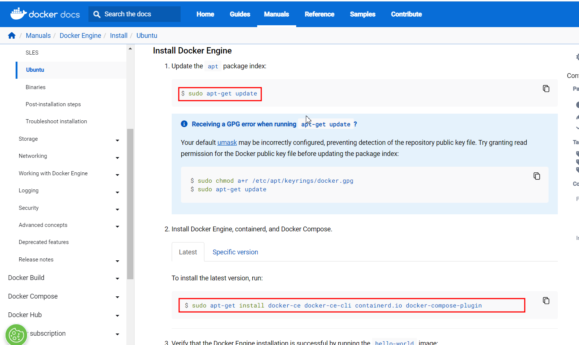The height and width of the screenshot is (345, 579).
Task: Expand the subscription section arrow
Action: click(117, 334)
